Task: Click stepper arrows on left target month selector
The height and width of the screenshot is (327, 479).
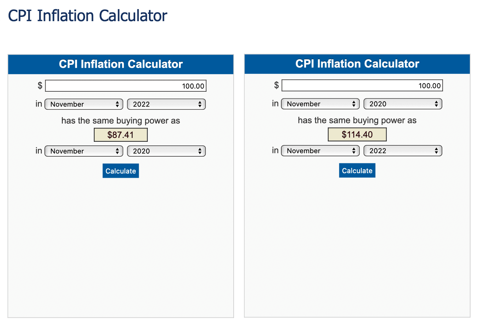Action: tap(118, 151)
